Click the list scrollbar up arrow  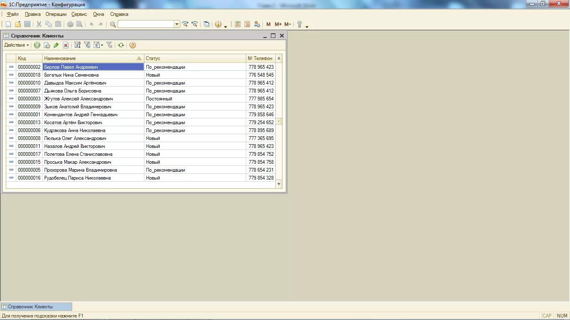279,58
